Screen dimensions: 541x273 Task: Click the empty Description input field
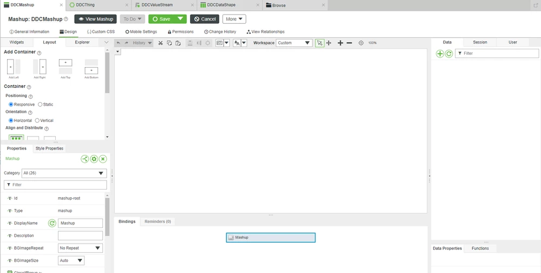click(x=80, y=236)
